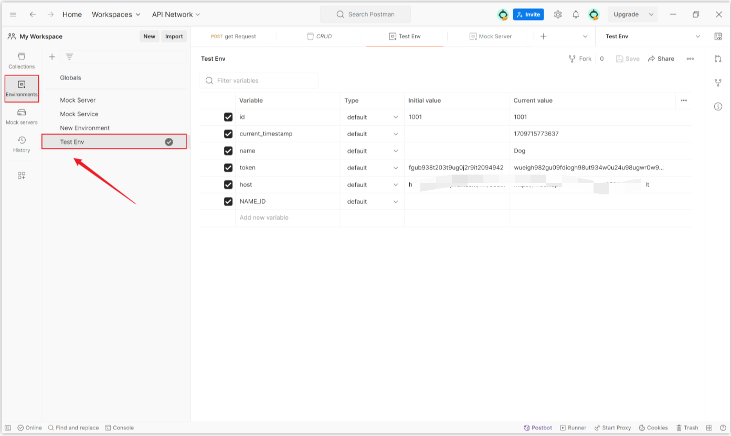Screen dimensions: 731x436
Task: Open the variable table column options ellipsis
Action: click(x=684, y=101)
